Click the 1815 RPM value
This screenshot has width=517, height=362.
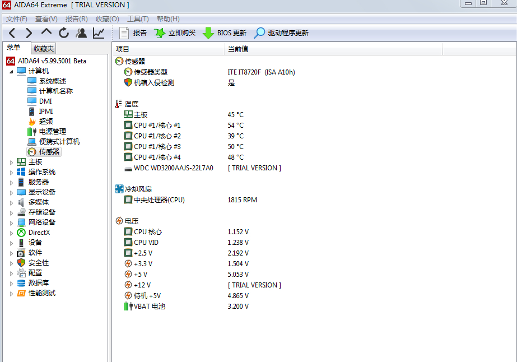242,200
